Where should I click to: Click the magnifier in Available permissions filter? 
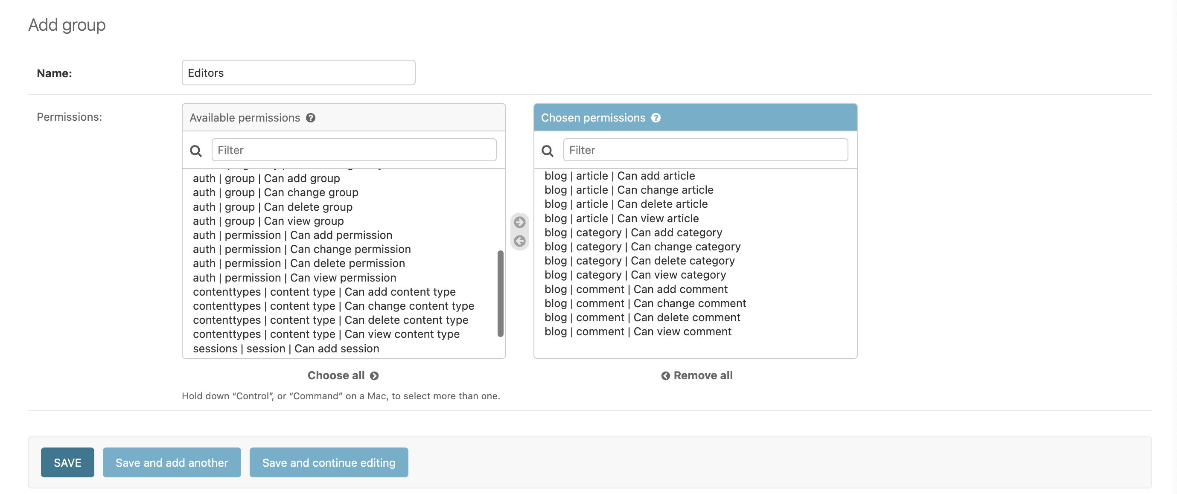195,151
